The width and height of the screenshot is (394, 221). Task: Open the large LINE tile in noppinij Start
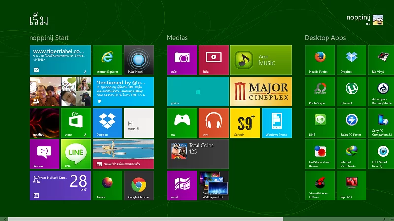pos(76,154)
